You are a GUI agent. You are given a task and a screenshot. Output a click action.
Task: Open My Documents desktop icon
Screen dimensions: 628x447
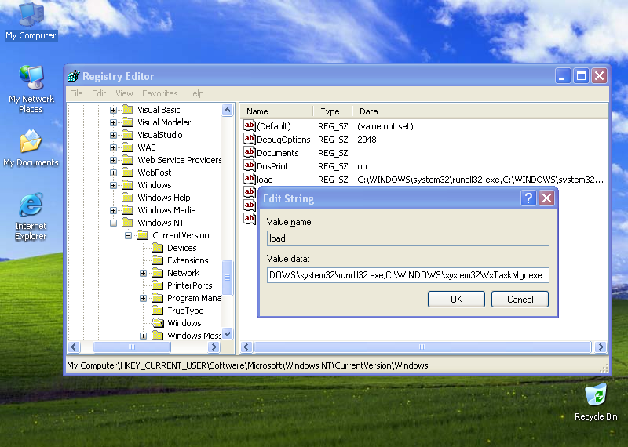[x=31, y=147]
